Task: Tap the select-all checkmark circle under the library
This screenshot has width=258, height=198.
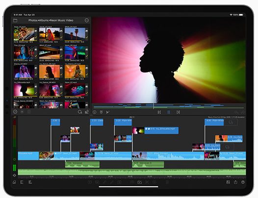Action: click(x=15, y=112)
